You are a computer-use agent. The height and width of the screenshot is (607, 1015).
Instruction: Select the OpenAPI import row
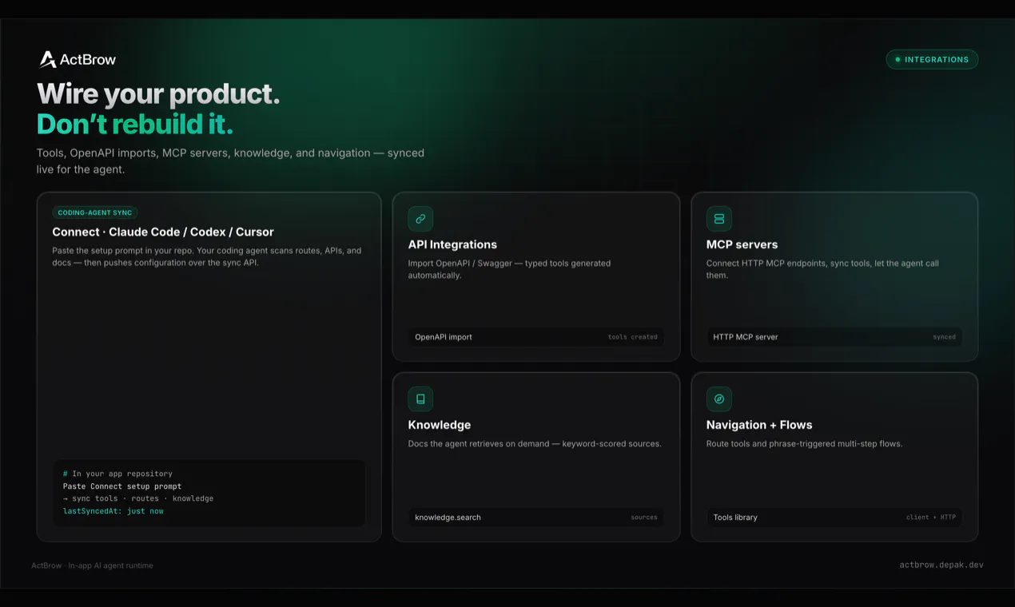click(536, 337)
